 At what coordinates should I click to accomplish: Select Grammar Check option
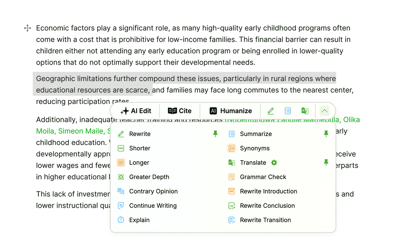pos(263,177)
